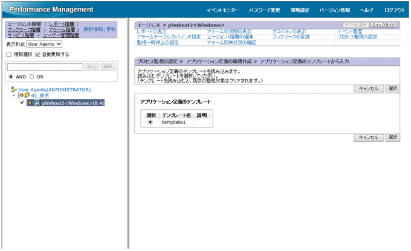This screenshot has height=251, width=411.
Task: Open the 監視一時停止の設定 link
Action: [158, 42]
